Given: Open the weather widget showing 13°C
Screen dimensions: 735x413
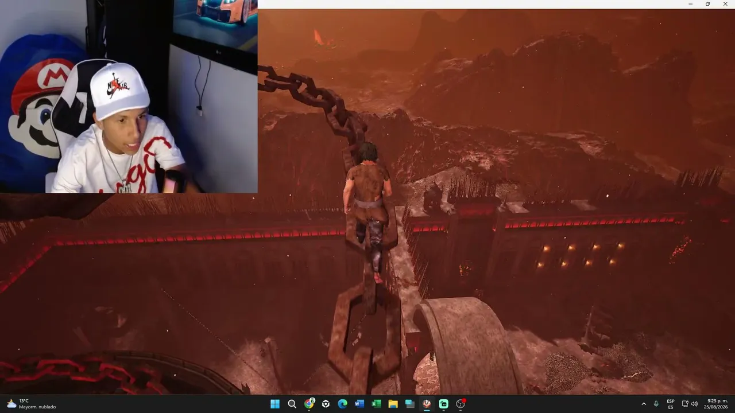Looking at the screenshot, I should tap(32, 404).
